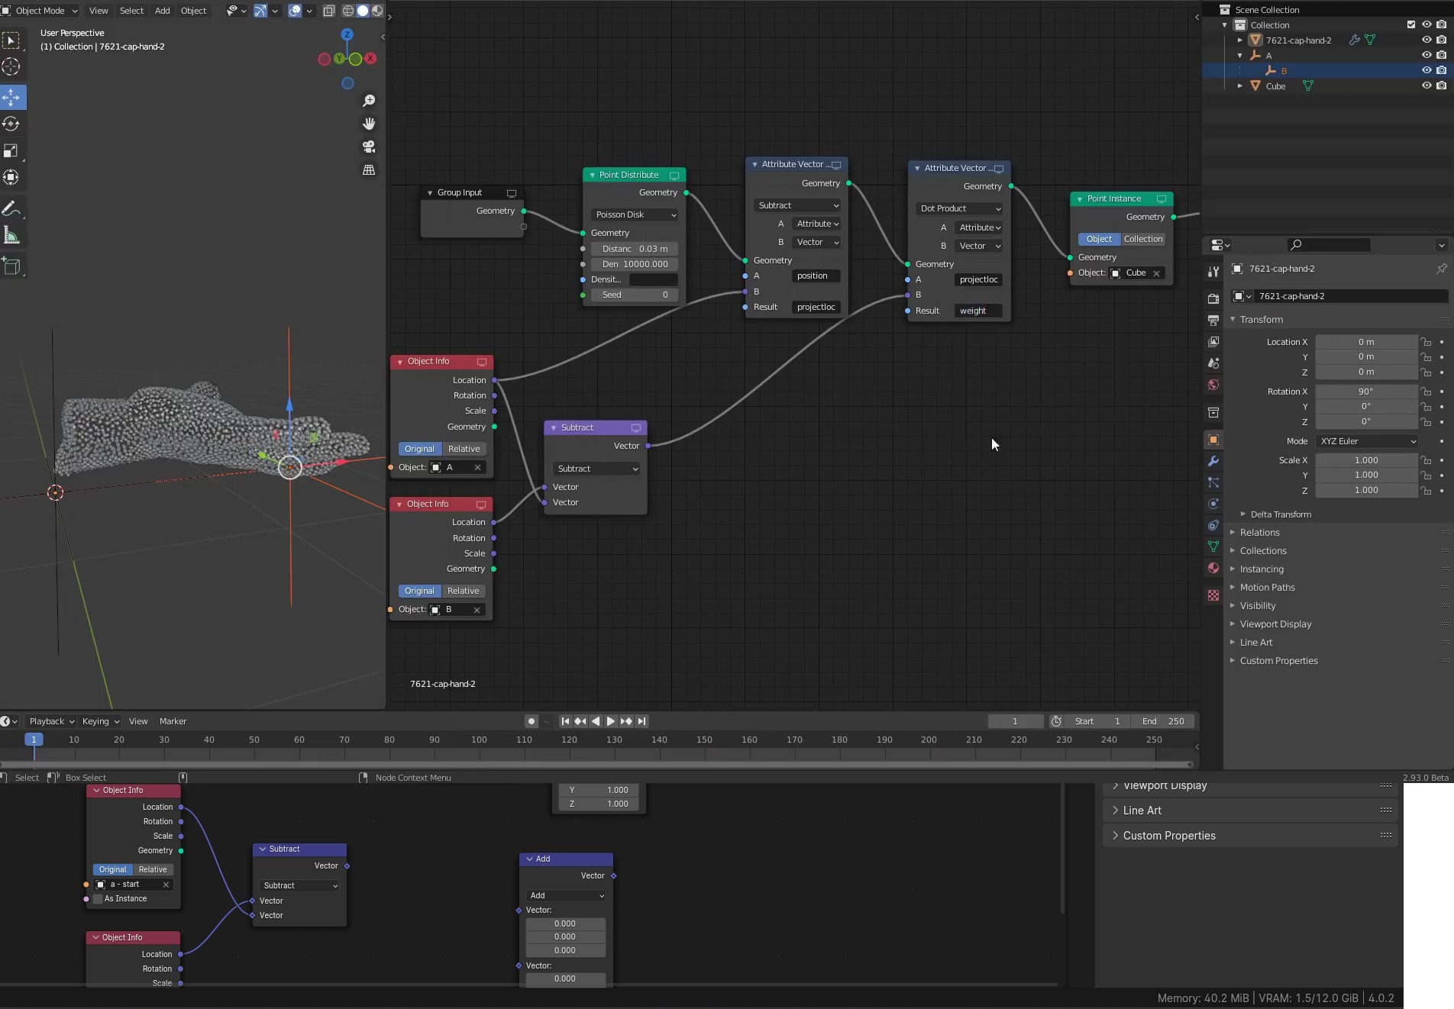The width and height of the screenshot is (1454, 1009).
Task: Activate the Measure tool
Action: (11, 236)
